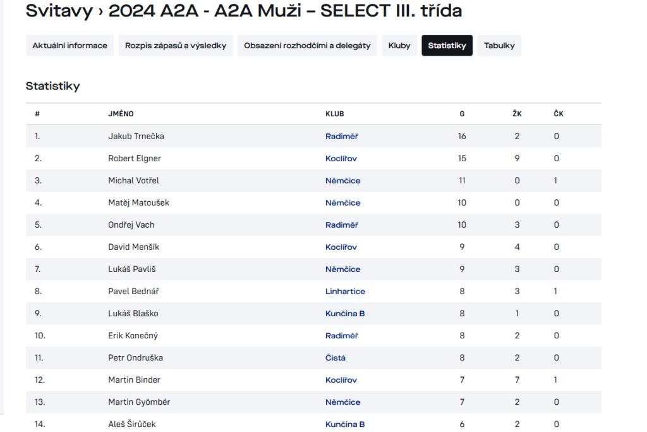Open Kunčina B link for Aleš Širůček
Viewport: 647px width, 432px height.
345,424
